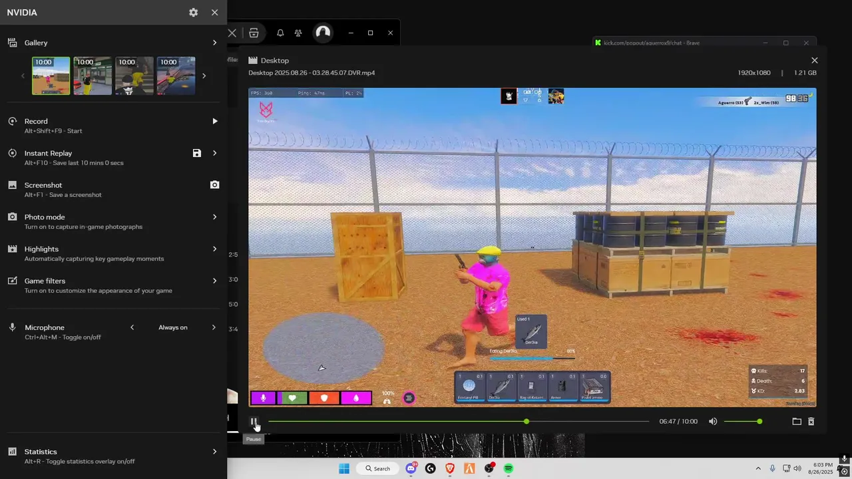
Task: Open NVIDIA overlay settings gear
Action: 193,13
